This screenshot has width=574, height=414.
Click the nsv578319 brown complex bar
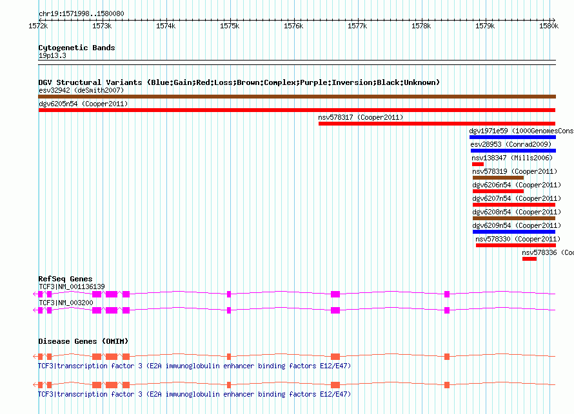(499, 178)
